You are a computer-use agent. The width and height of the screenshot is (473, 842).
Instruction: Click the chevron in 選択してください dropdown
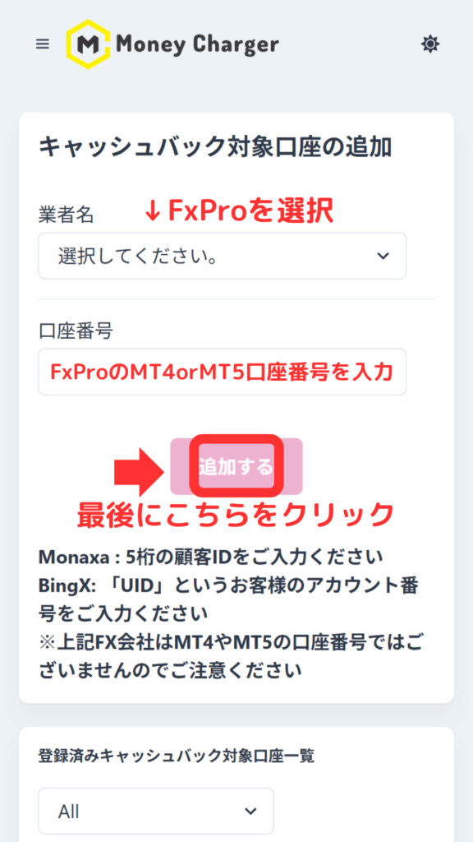coord(383,257)
